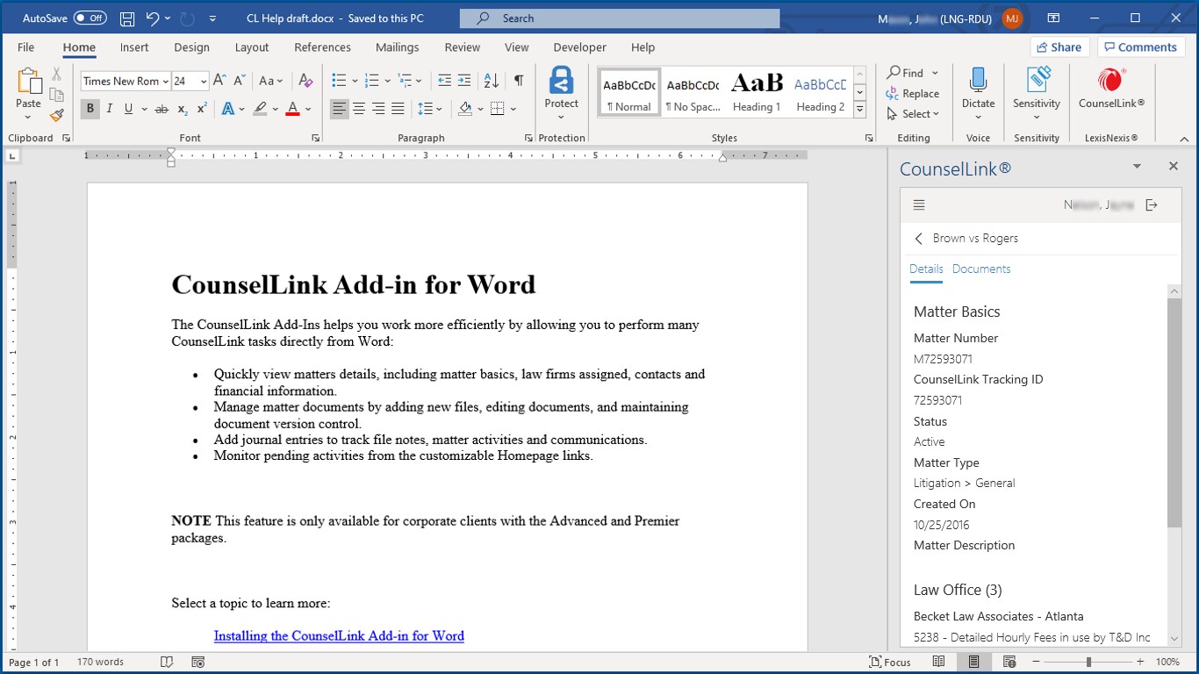The width and height of the screenshot is (1199, 674).
Task: Toggle Bold formatting
Action: (90, 109)
